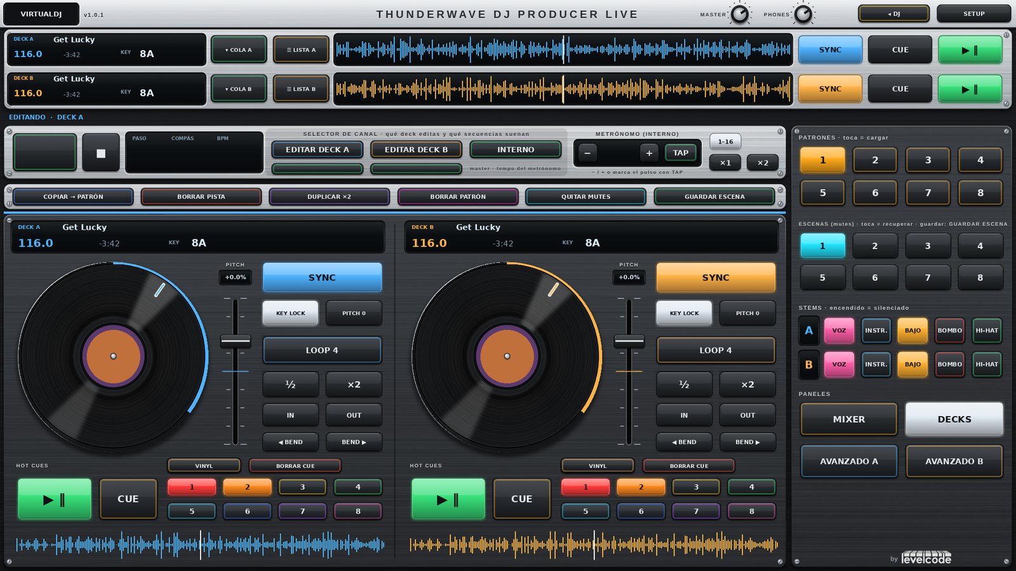Click the stop square button in sequencer
This screenshot has height=571, width=1016.
101,153
